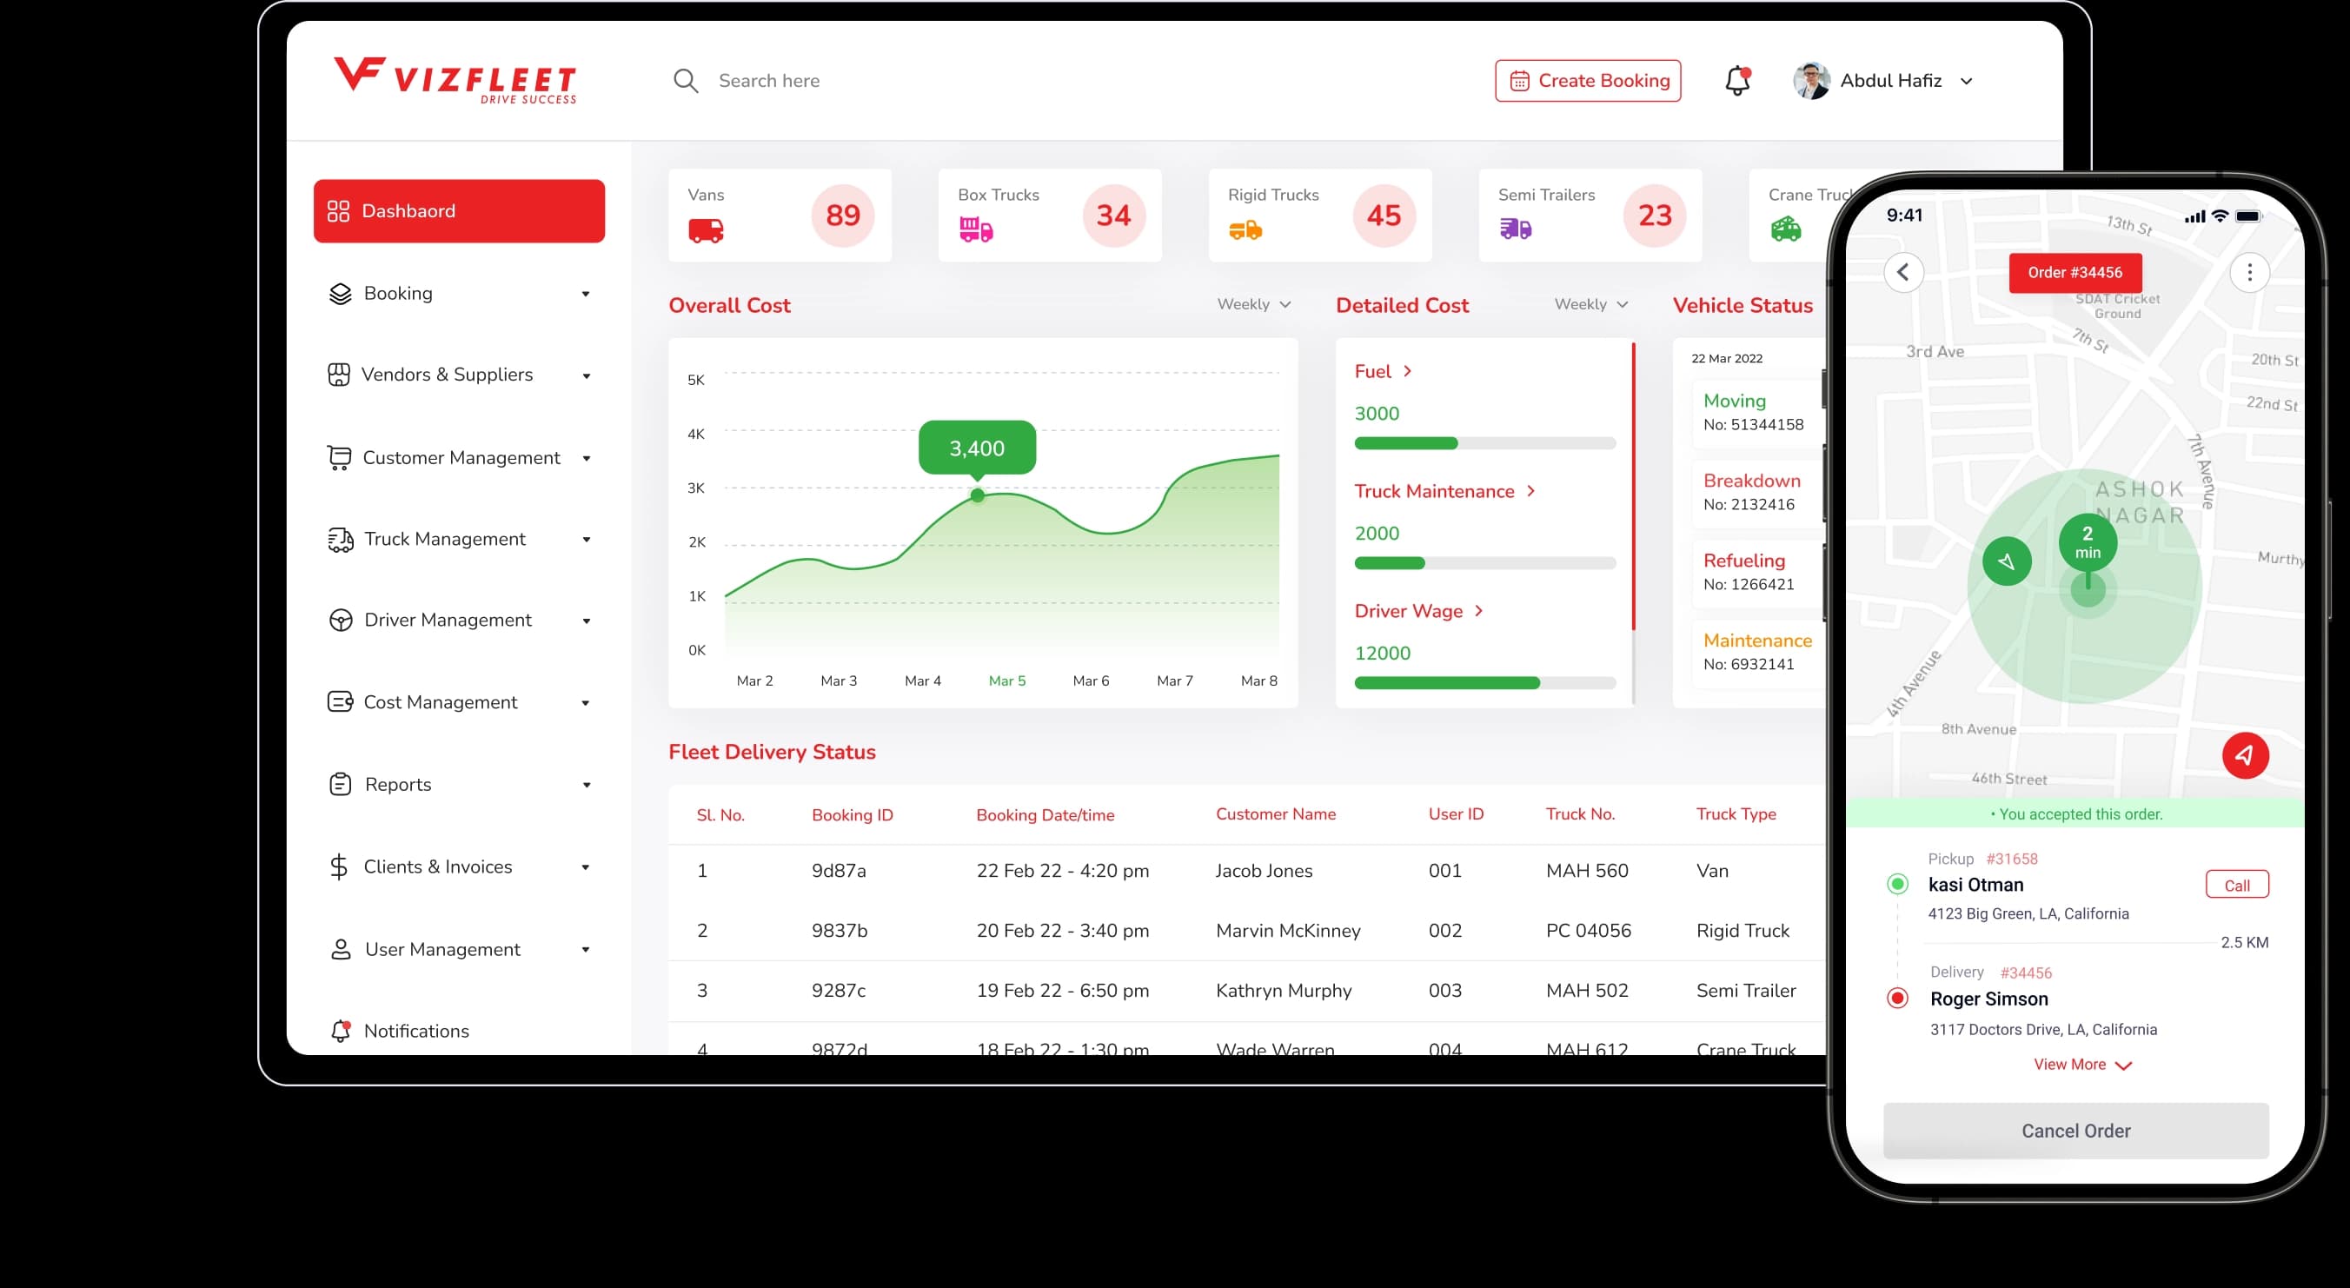
Task: Click the Create Booking button
Action: (1587, 80)
